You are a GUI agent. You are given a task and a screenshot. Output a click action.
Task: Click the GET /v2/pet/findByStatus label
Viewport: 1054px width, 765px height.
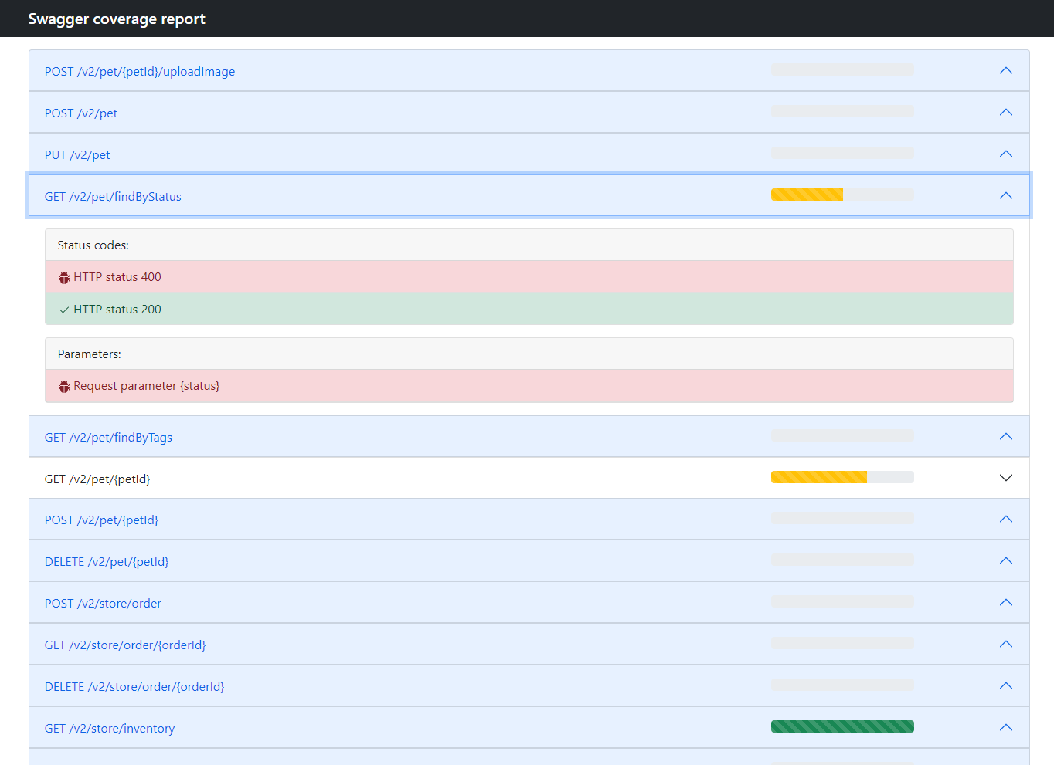point(113,197)
